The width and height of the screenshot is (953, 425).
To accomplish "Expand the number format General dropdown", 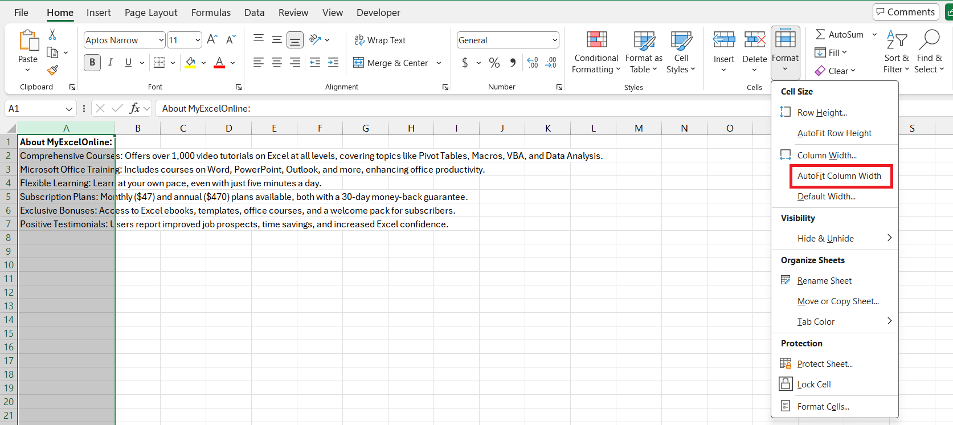I will [x=555, y=40].
